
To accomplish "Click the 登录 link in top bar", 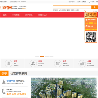I will pyautogui.click(x=79, y=2).
